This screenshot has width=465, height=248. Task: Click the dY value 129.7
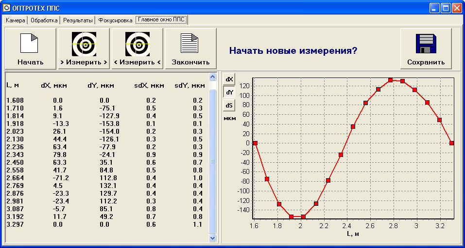point(109,193)
